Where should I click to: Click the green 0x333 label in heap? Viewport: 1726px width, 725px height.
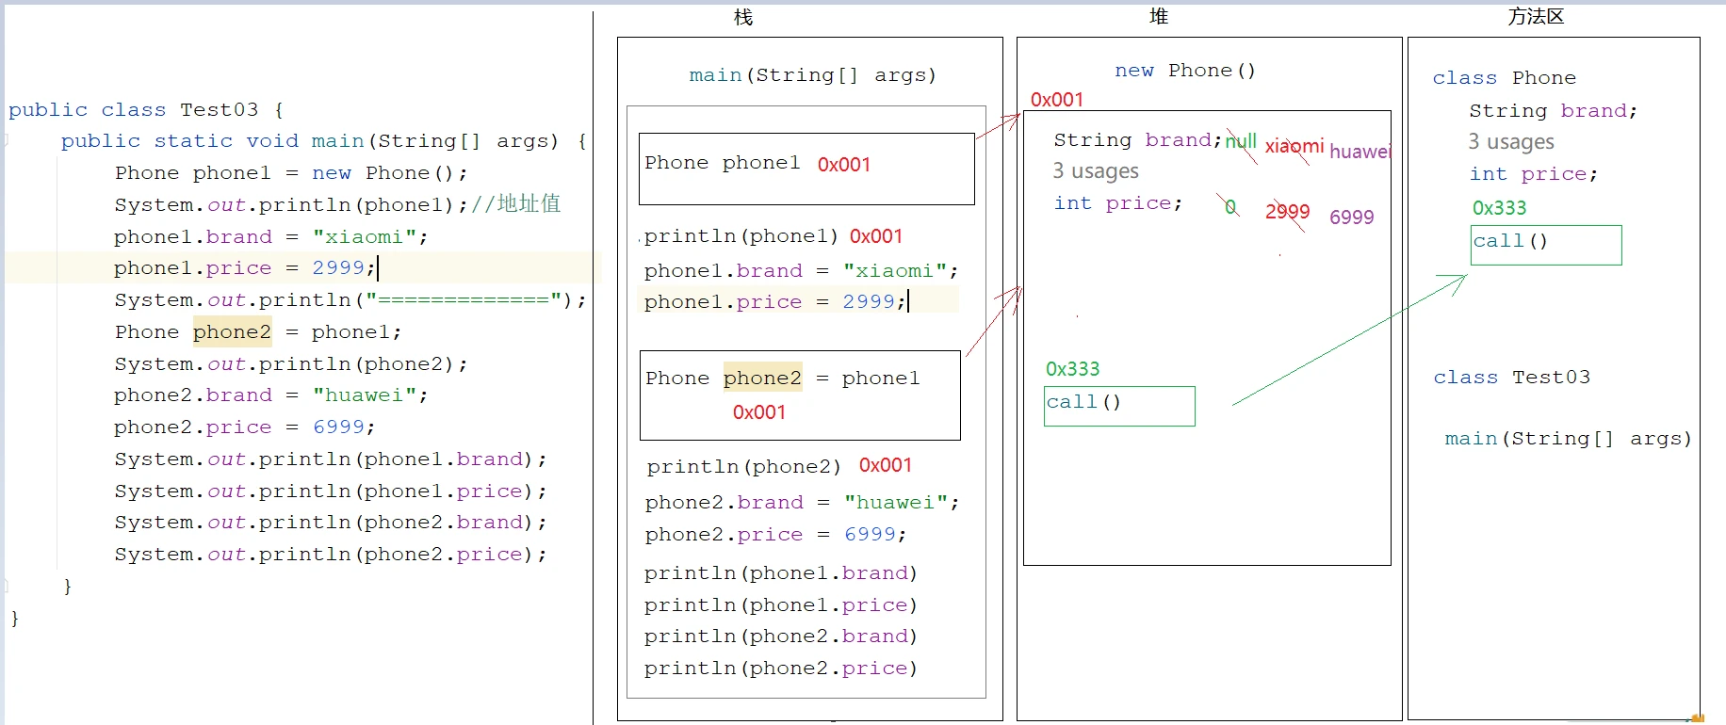coord(1072,369)
